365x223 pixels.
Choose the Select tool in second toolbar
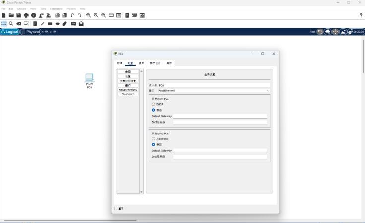[4, 24]
